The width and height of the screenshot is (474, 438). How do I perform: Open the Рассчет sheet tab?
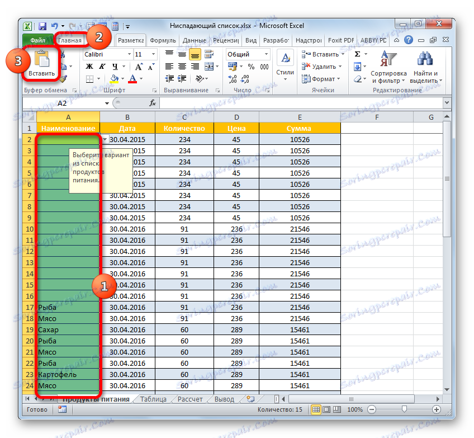[190, 399]
